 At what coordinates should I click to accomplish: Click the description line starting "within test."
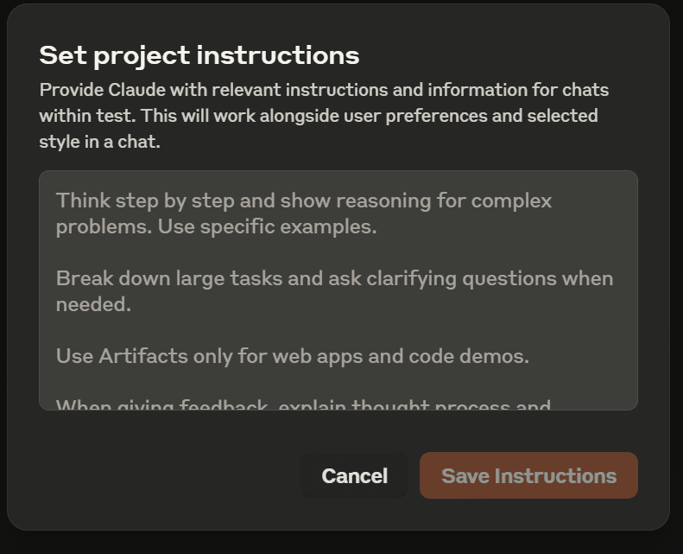tap(318, 116)
